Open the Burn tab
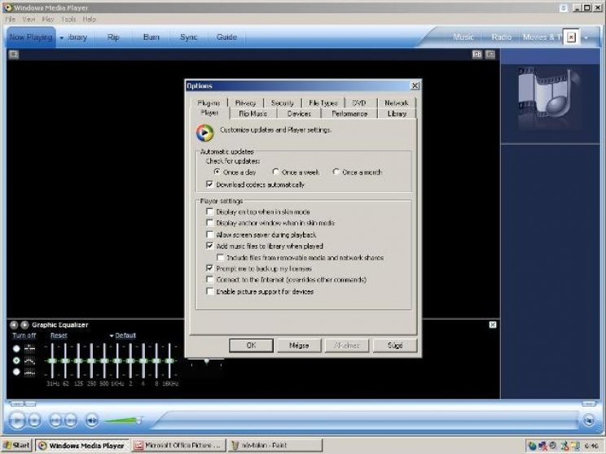The height and width of the screenshot is (454, 606). tap(151, 37)
